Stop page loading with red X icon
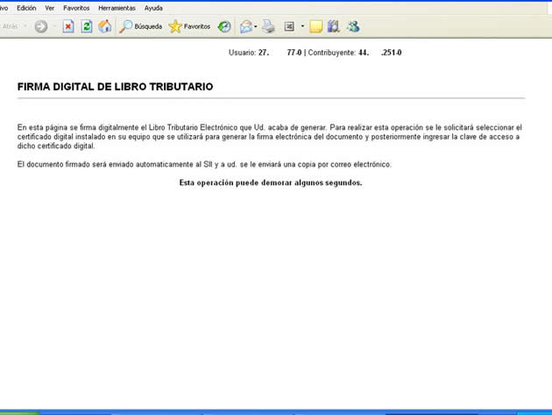Viewport: 552px width, 415px height. pyautogui.click(x=68, y=26)
